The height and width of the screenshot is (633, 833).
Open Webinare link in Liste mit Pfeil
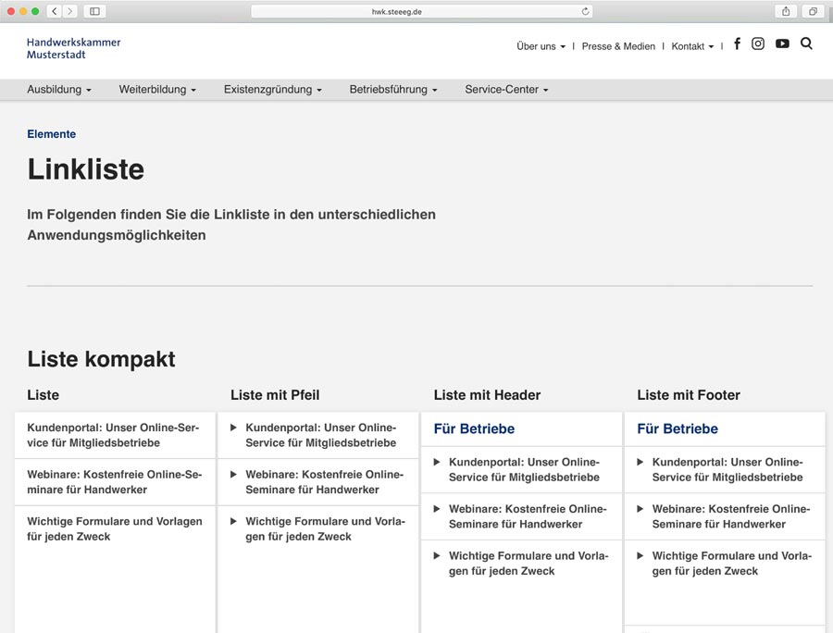(324, 482)
